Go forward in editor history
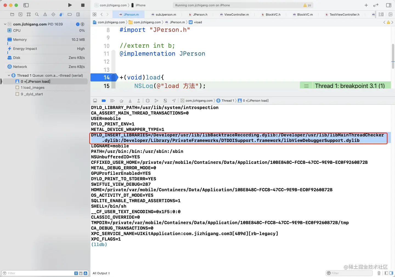This screenshot has width=395, height=277. point(108,15)
